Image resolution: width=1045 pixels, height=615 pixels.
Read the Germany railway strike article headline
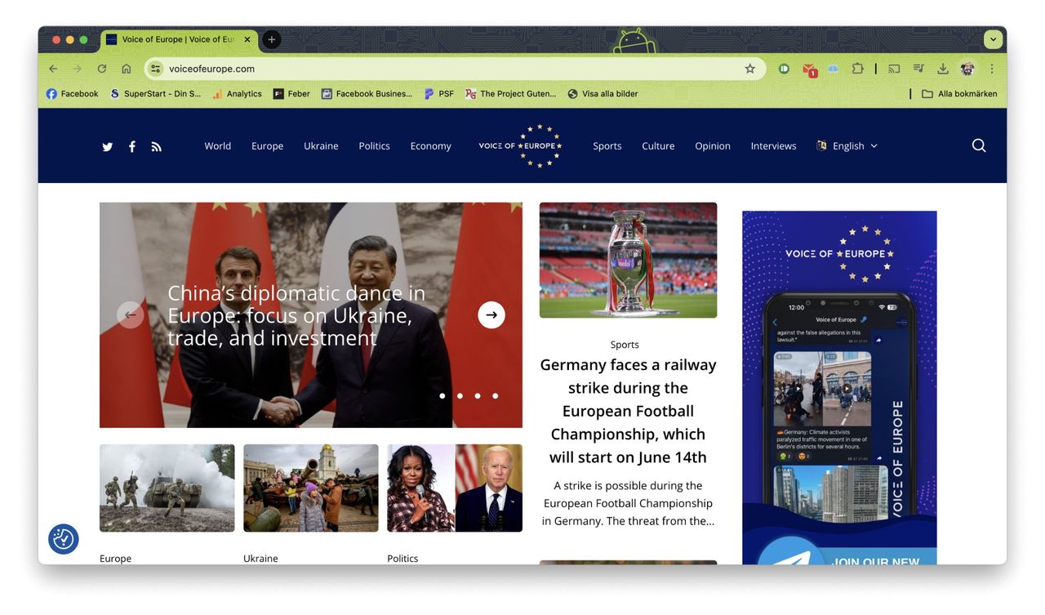click(x=628, y=411)
